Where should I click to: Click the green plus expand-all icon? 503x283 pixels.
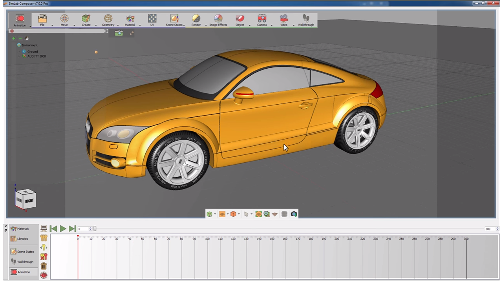point(14,38)
